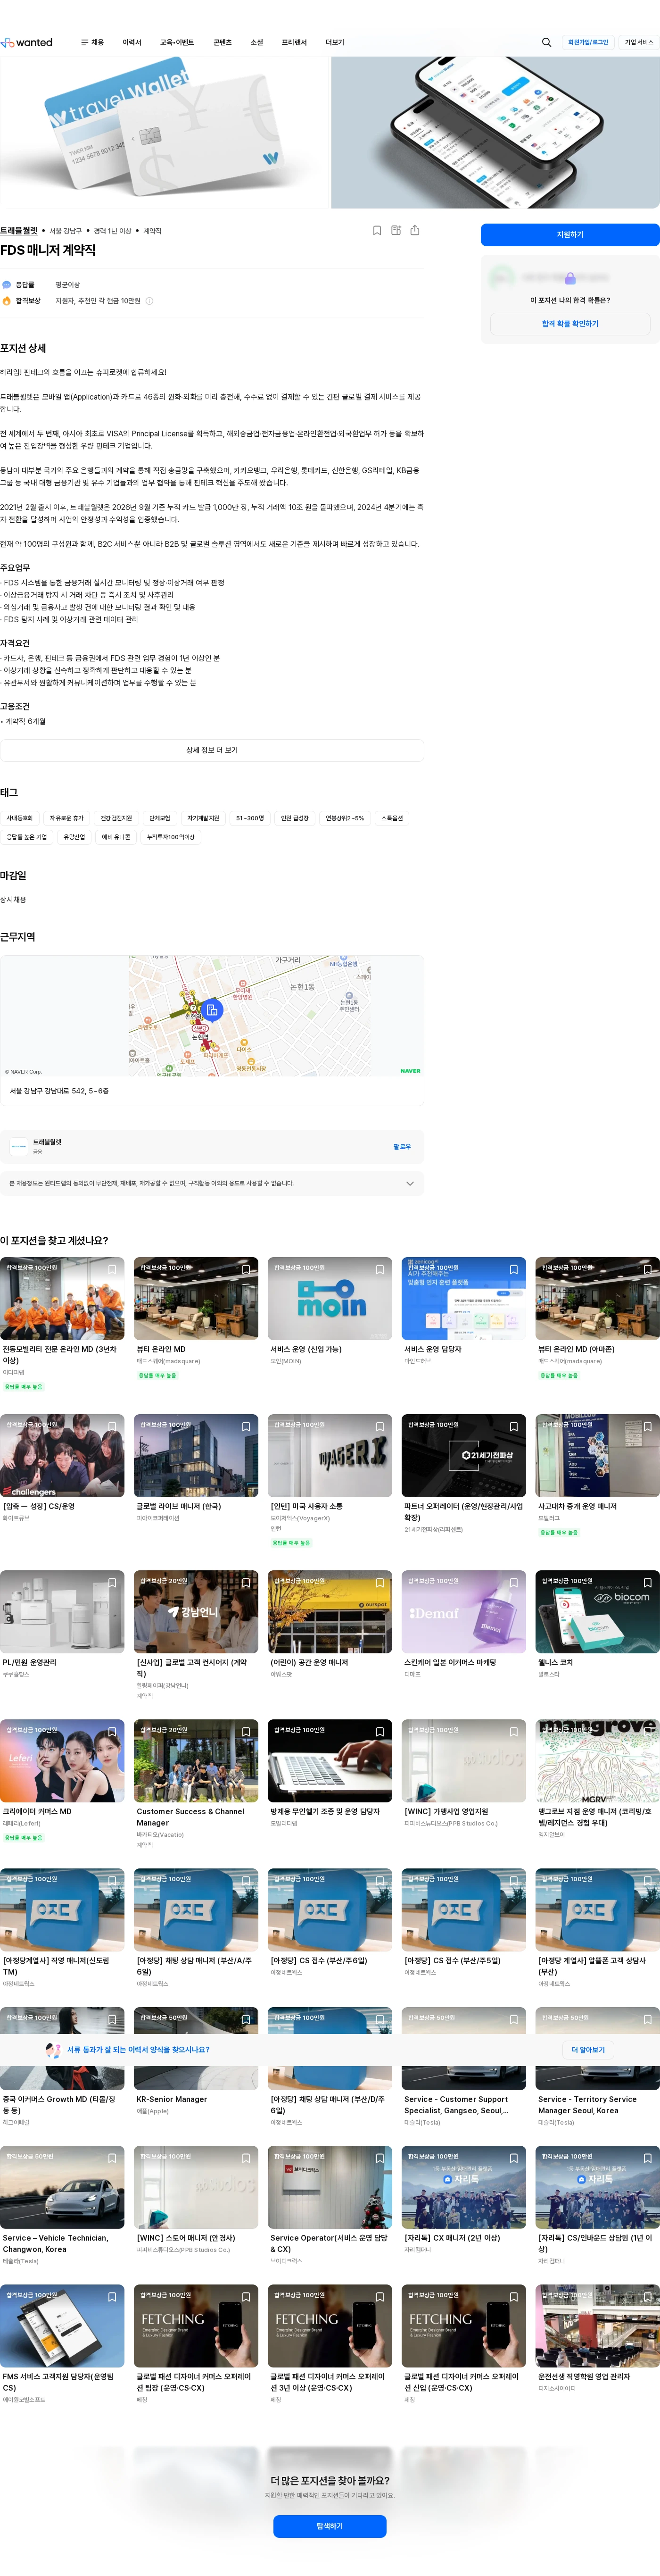Bookmark the 서비스 운영 담당자 card
Image resolution: width=660 pixels, height=2576 pixels.
(514, 1269)
